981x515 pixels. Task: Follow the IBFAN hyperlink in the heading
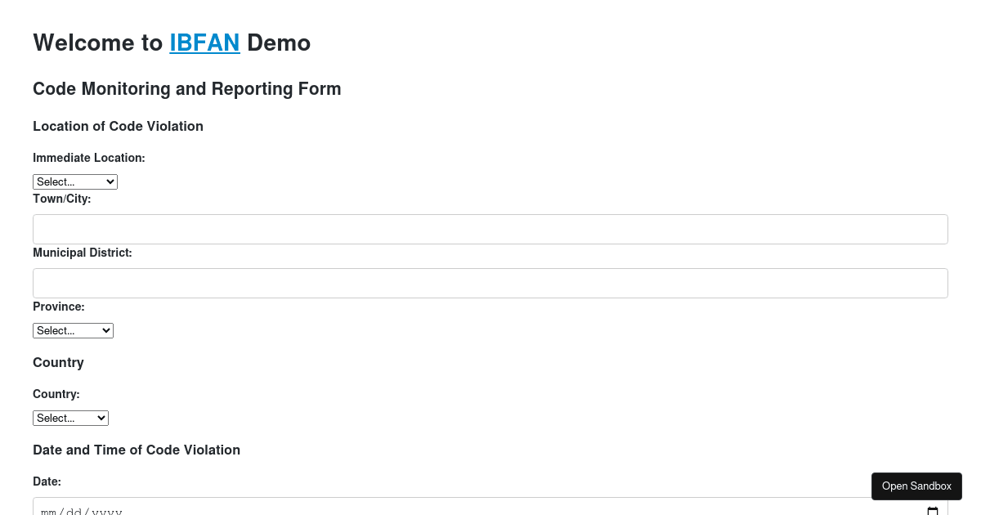pos(204,43)
